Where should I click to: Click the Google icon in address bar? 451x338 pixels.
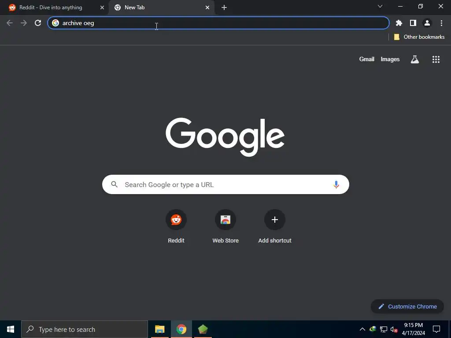point(55,23)
